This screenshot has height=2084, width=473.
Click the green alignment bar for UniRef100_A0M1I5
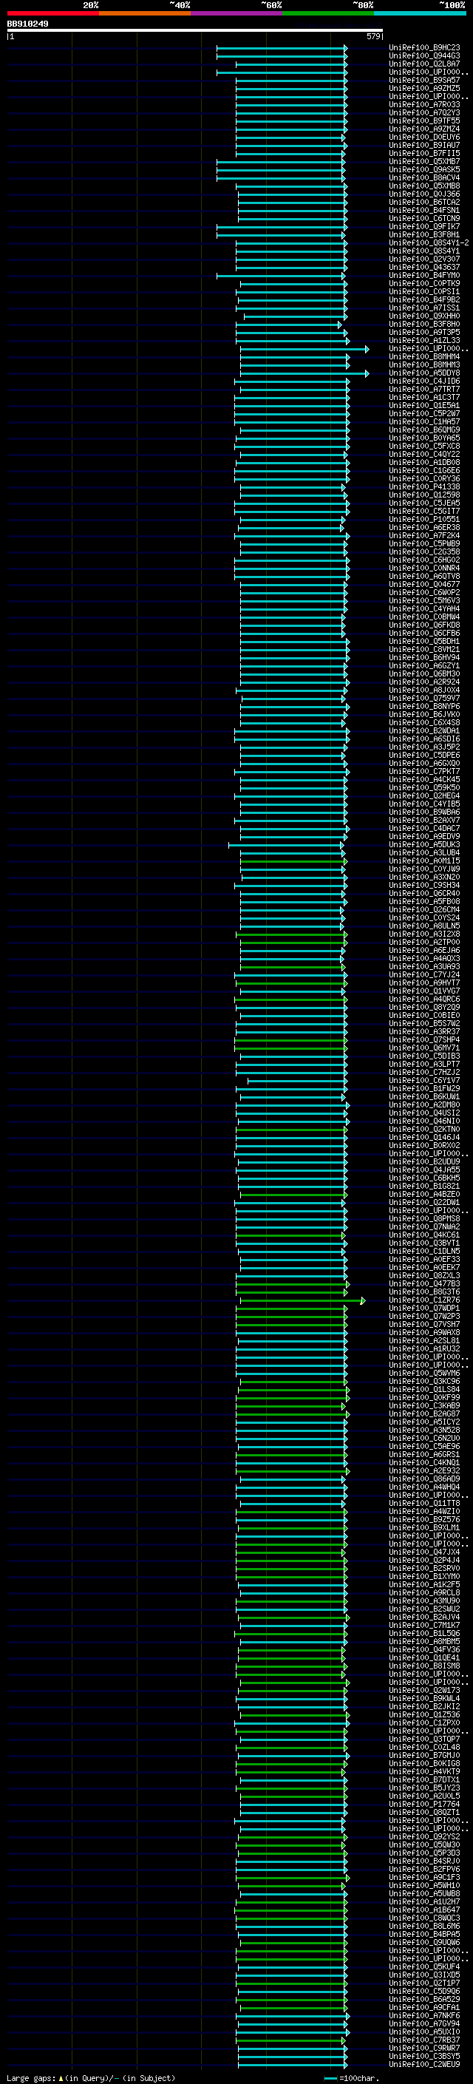point(293,861)
